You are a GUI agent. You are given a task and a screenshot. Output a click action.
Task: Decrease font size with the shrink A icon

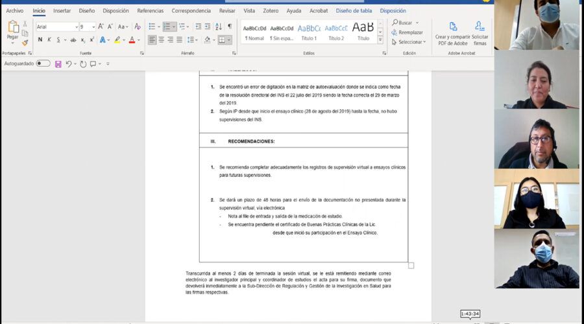tap(110, 27)
